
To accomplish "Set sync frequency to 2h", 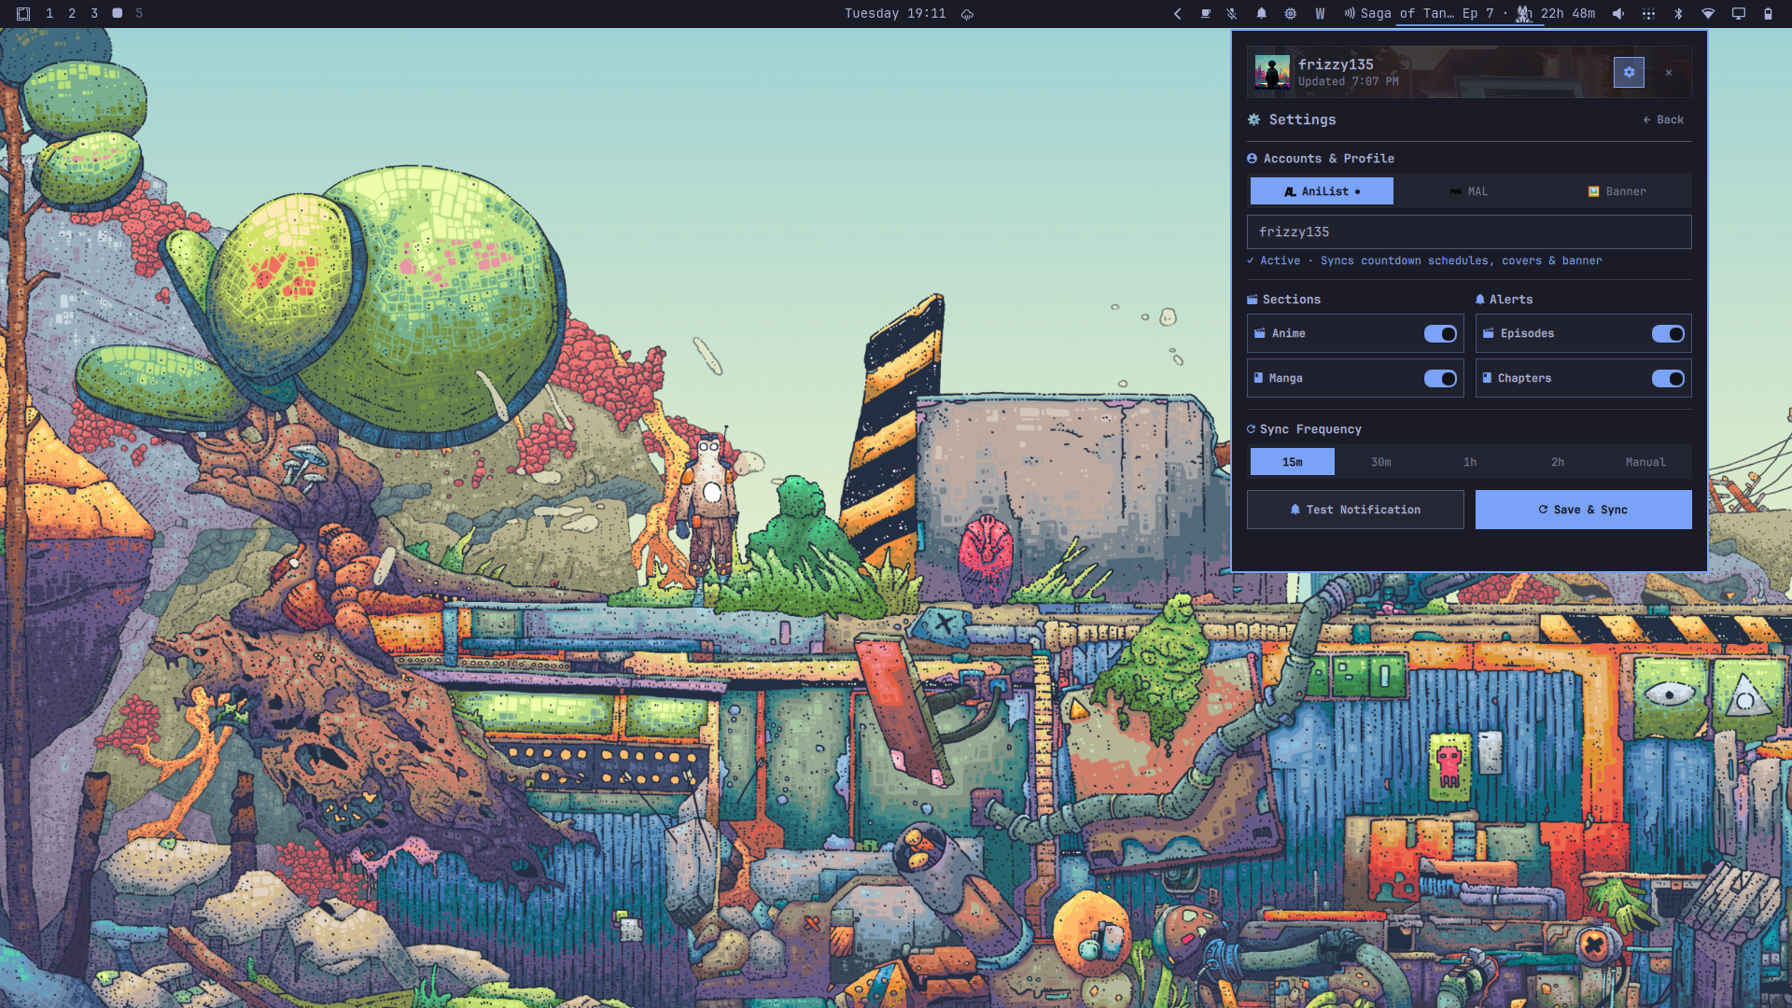I will pos(1558,462).
